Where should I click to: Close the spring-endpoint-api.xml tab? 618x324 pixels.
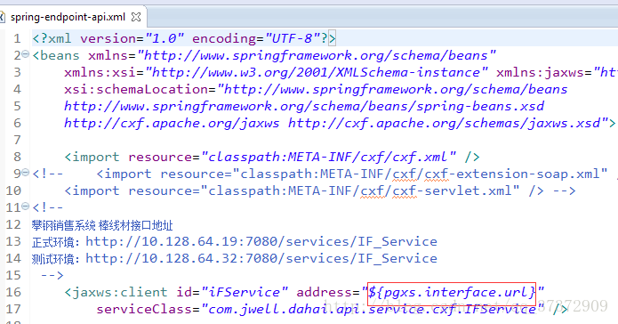(136, 17)
